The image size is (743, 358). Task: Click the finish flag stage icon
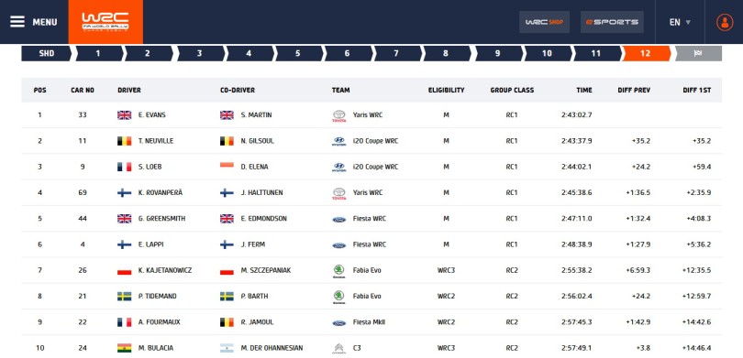tap(698, 53)
